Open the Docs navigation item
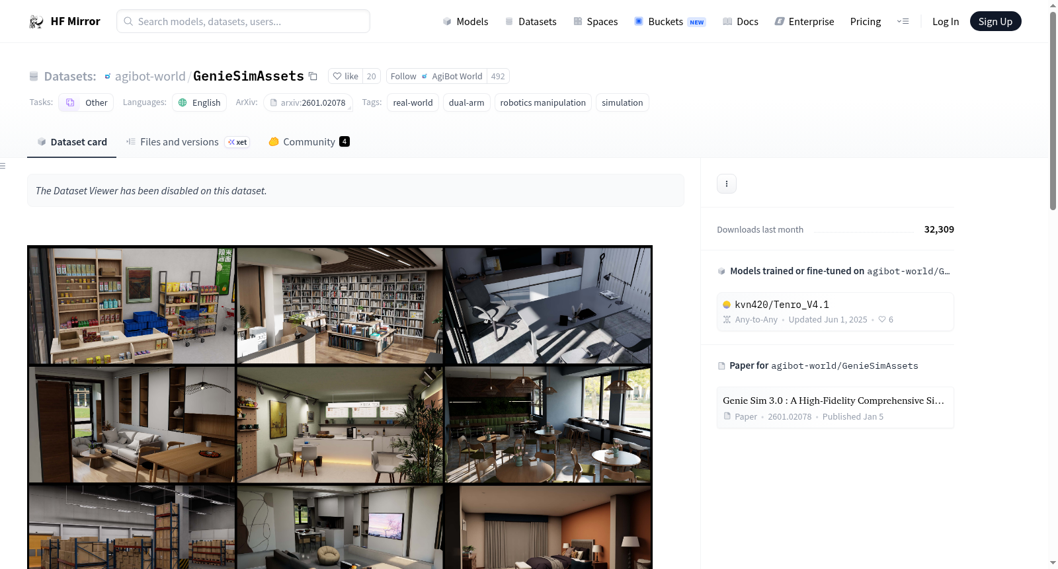The height and width of the screenshot is (569, 1058). [x=740, y=22]
